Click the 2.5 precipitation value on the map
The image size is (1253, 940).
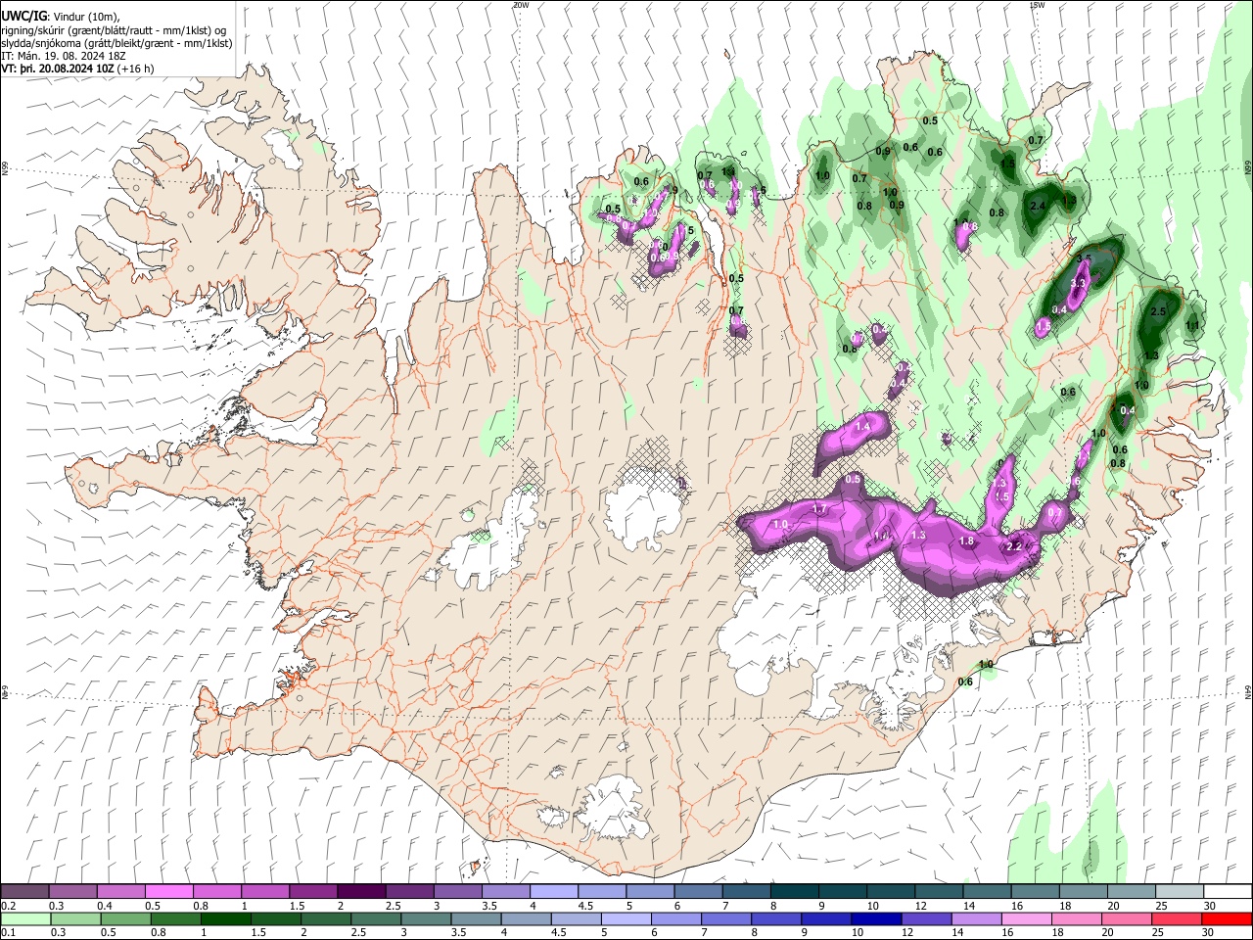coord(1159,311)
